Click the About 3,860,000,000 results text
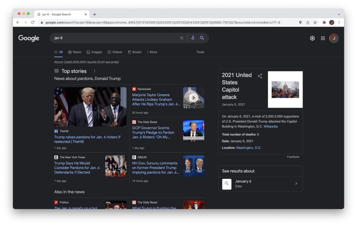357x226 pixels. pos(86,62)
